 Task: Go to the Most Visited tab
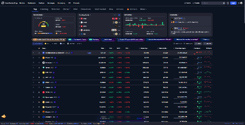[100, 9]
